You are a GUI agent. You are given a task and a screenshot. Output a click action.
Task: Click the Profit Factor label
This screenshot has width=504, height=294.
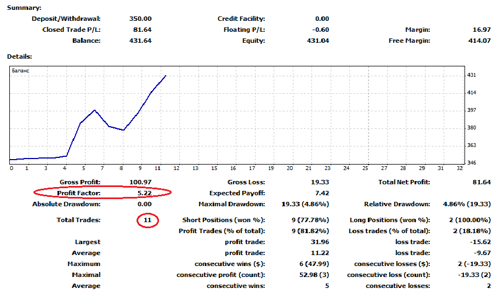click(79, 193)
